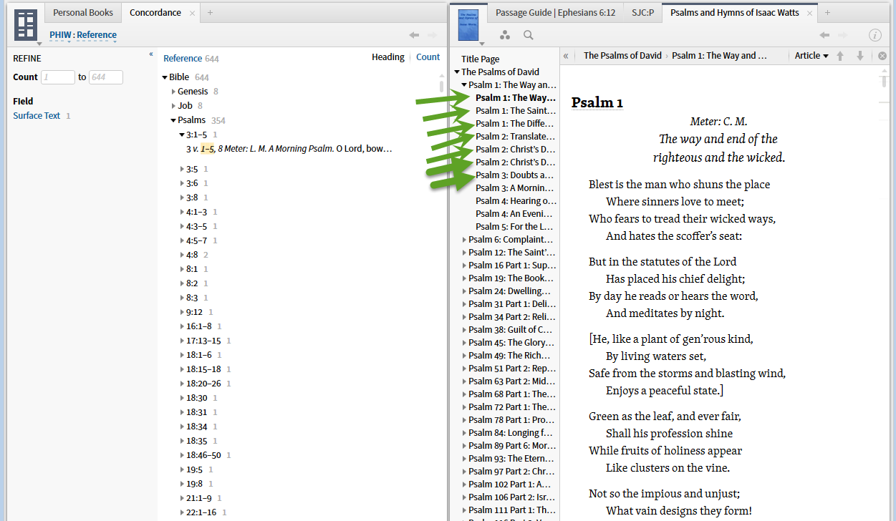Collapse The Psalms of David in contents
The width and height of the screenshot is (896, 521).
[457, 72]
